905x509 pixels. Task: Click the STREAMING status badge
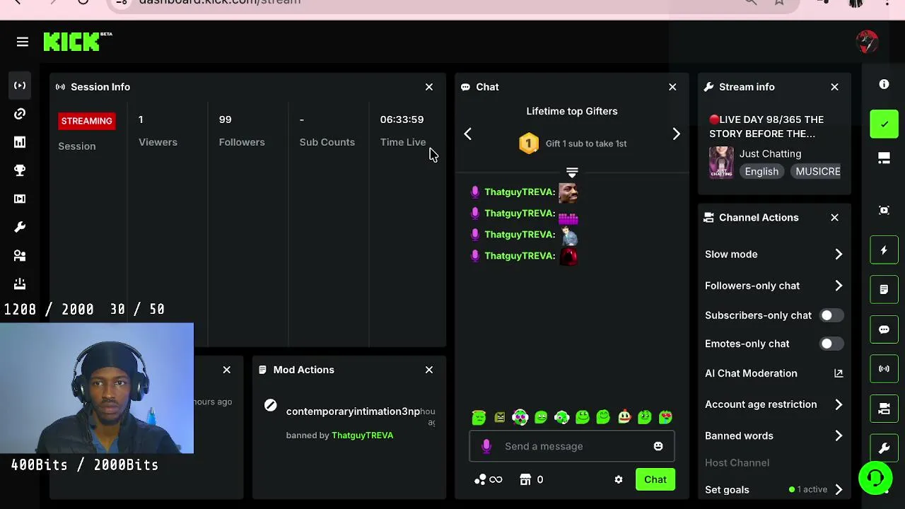coord(86,121)
